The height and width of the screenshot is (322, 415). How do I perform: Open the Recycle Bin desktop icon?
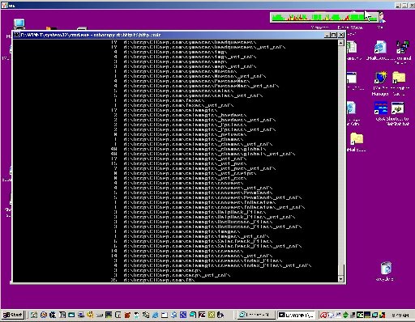pyautogui.click(x=386, y=268)
